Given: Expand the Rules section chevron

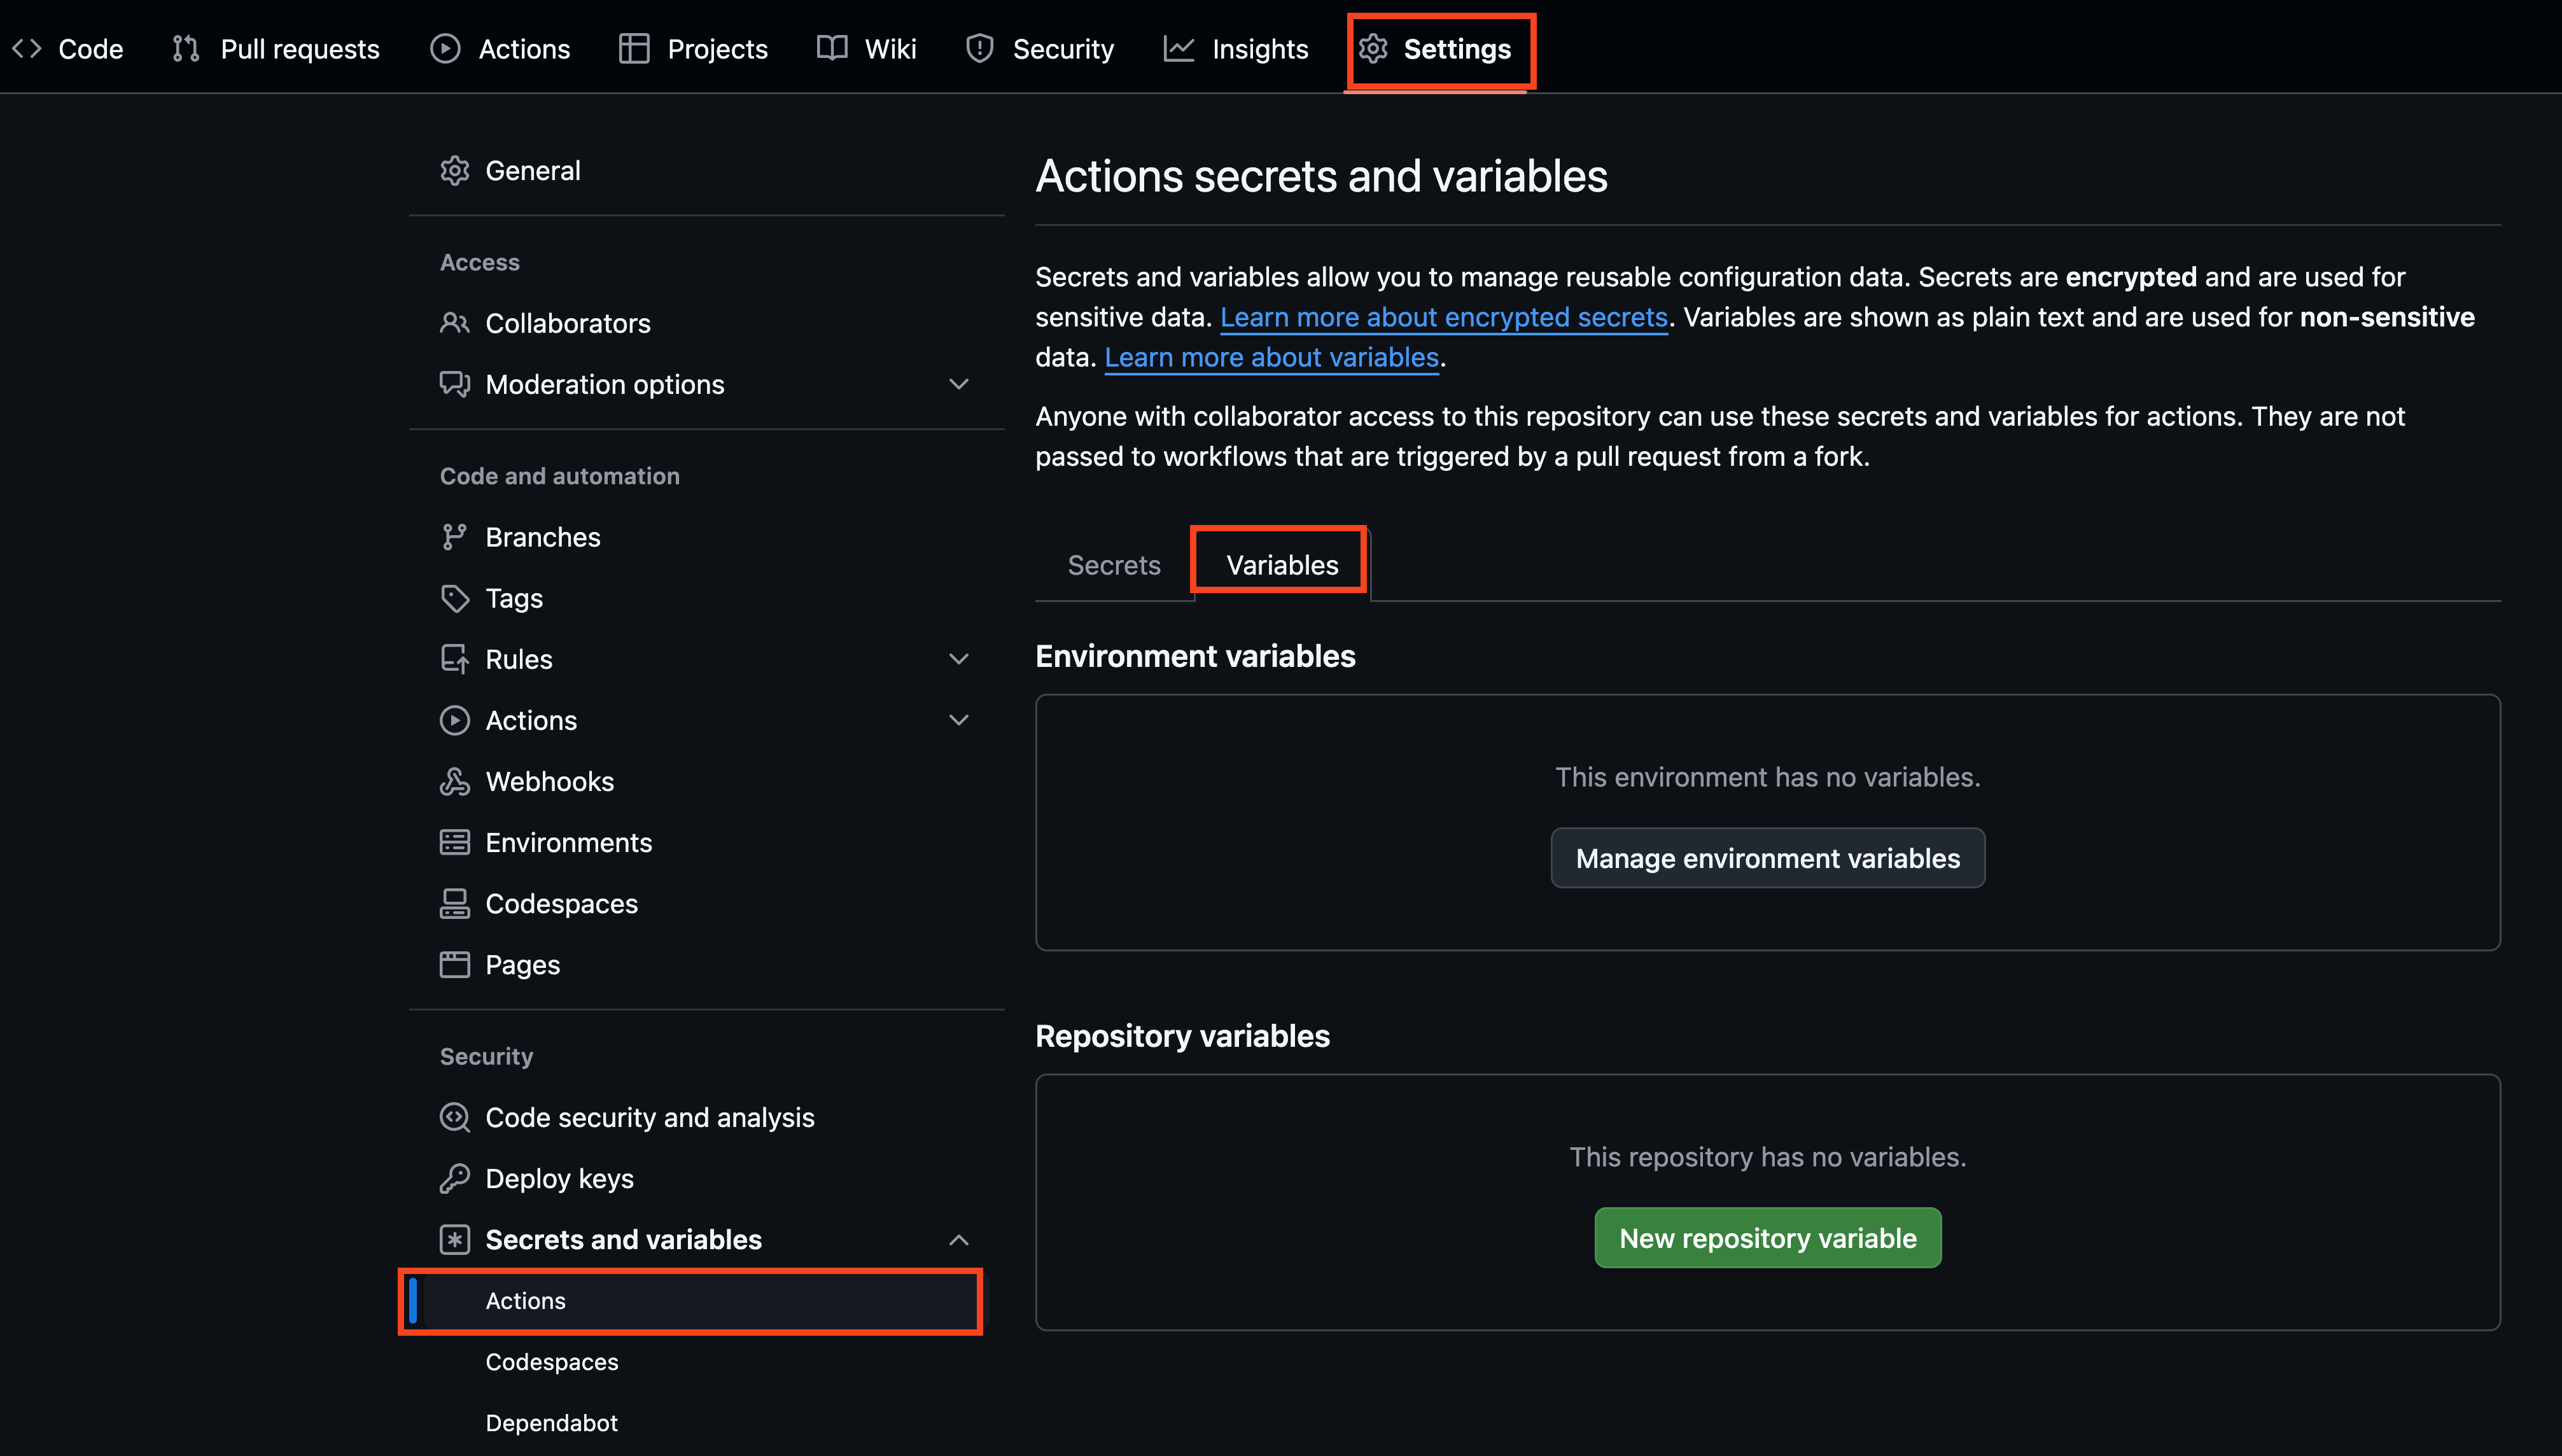Looking at the screenshot, I should pyautogui.click(x=958, y=659).
